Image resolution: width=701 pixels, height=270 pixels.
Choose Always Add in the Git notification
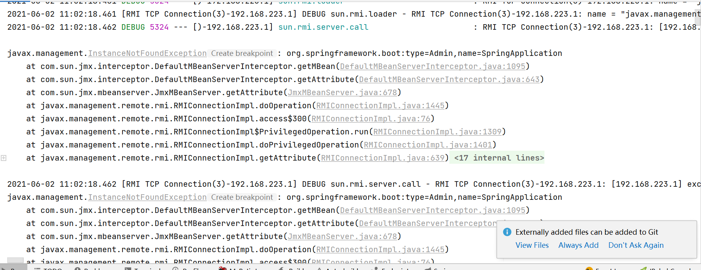click(578, 245)
